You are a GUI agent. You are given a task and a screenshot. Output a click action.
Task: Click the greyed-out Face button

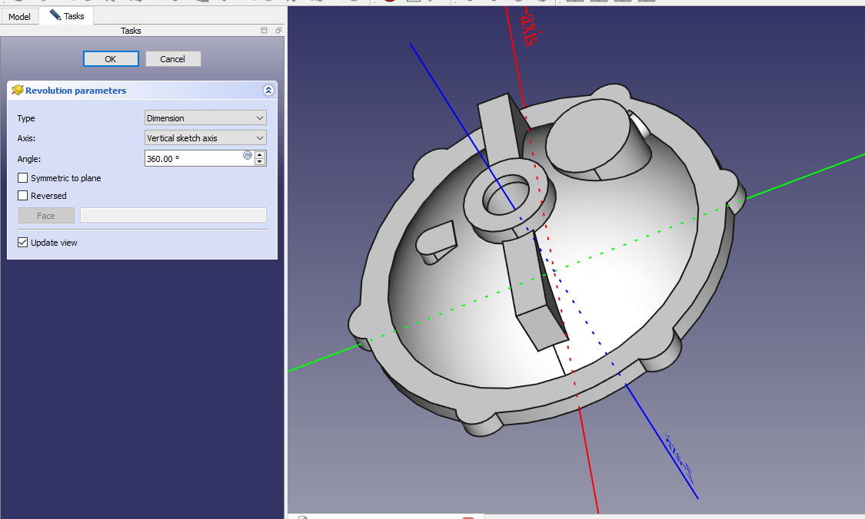[x=46, y=216]
